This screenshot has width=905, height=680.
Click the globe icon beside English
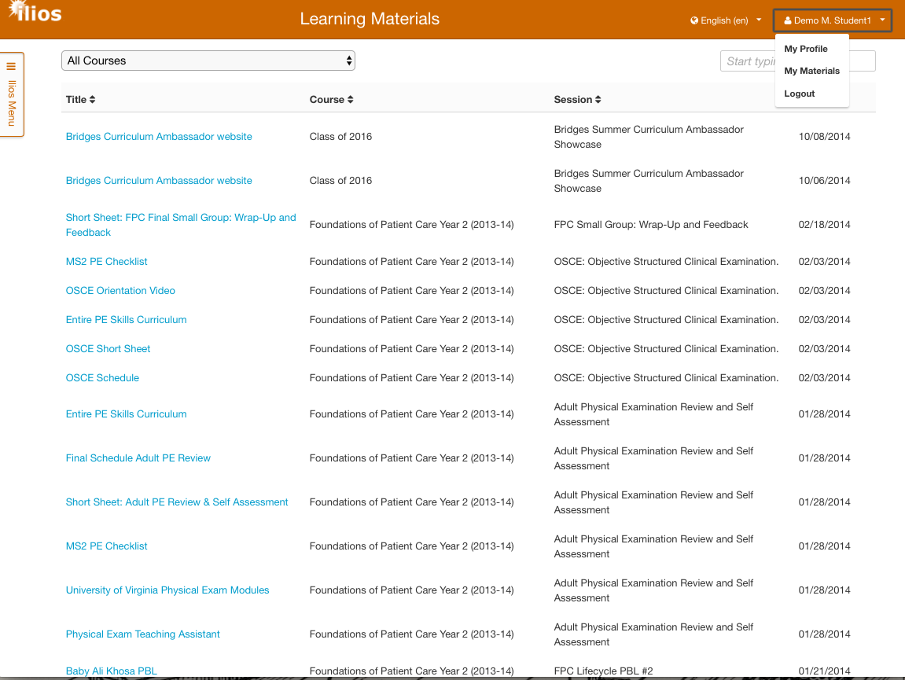pos(694,20)
